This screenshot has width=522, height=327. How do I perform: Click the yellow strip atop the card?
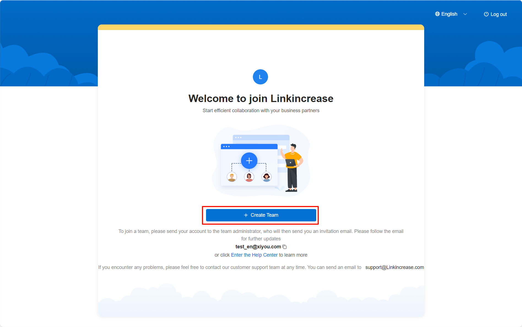[x=261, y=27]
